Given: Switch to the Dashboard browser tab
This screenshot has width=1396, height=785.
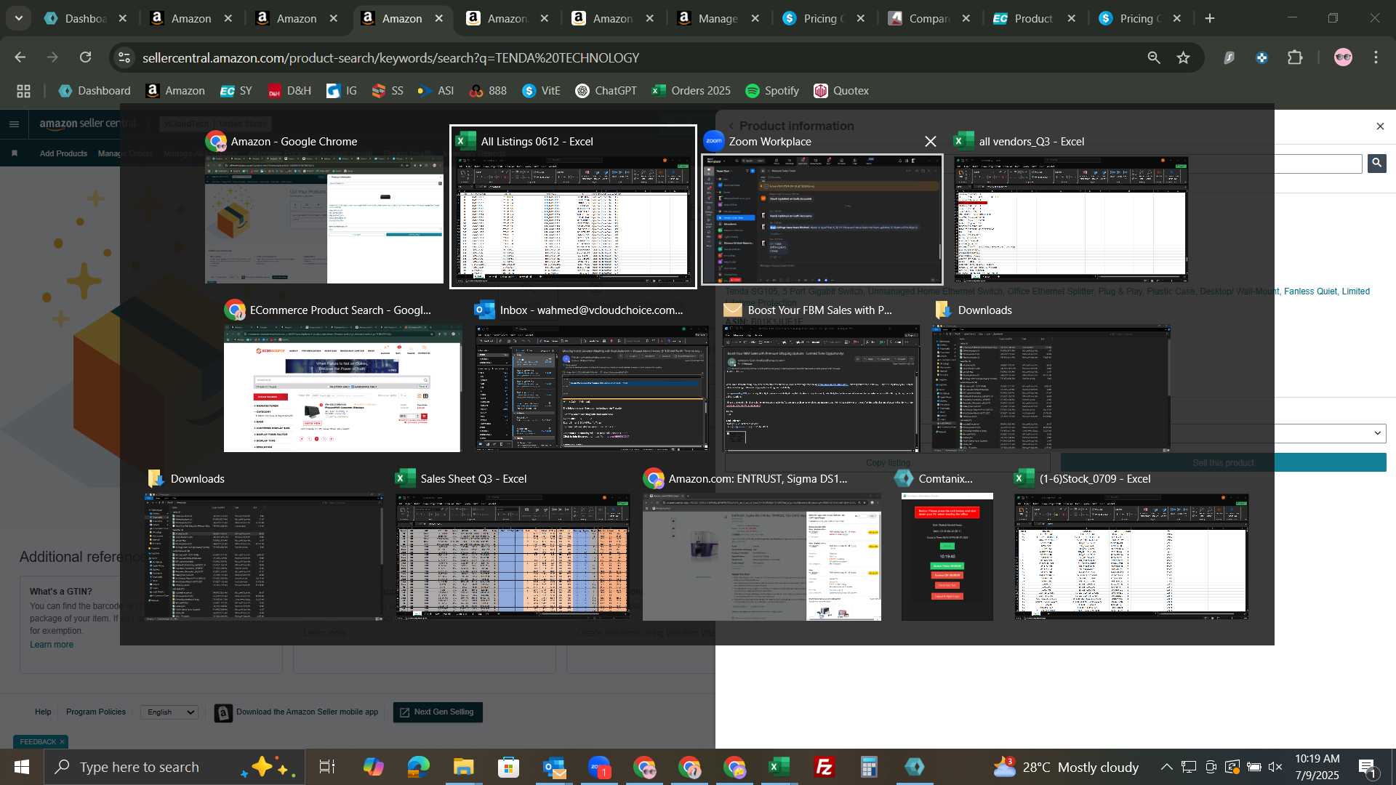Looking at the screenshot, I should (x=85, y=18).
